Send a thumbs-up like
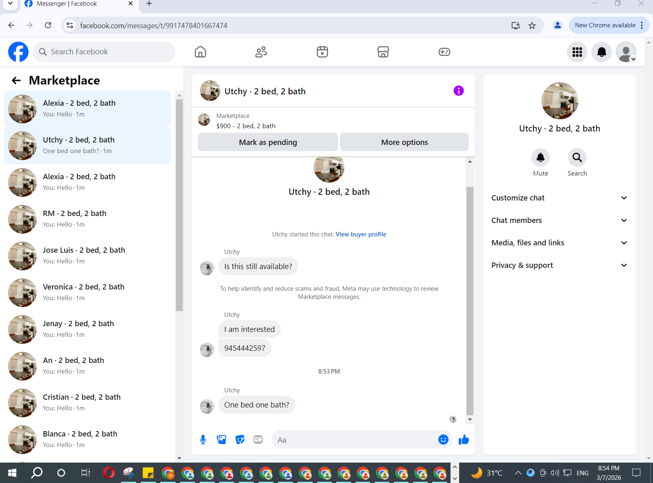 [x=464, y=440]
